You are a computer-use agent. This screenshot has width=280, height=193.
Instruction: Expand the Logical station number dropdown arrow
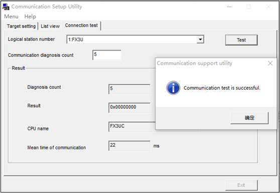(x=200, y=40)
